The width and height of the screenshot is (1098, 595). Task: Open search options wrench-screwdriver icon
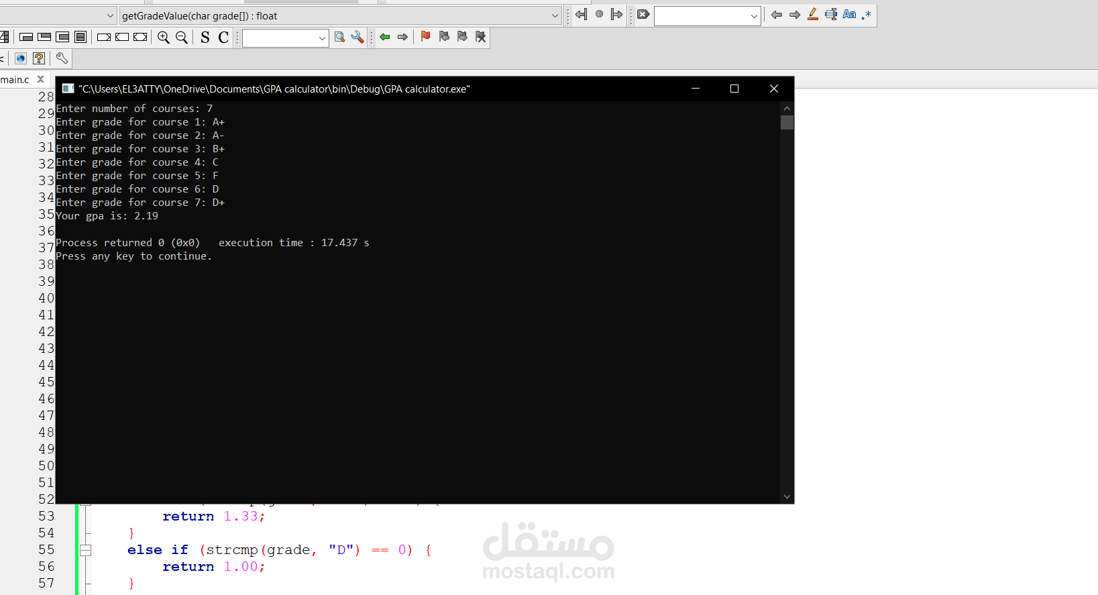pyautogui.click(x=358, y=38)
